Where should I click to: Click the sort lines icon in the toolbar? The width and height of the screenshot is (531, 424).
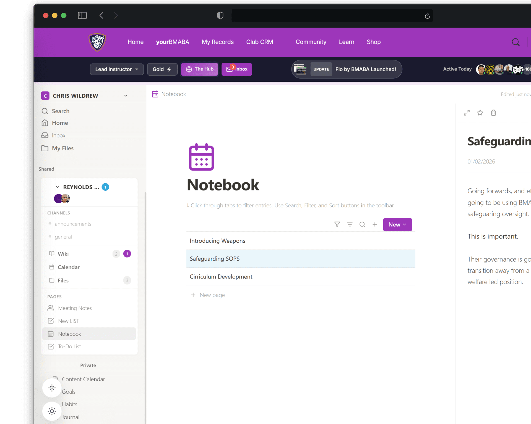pyautogui.click(x=350, y=224)
